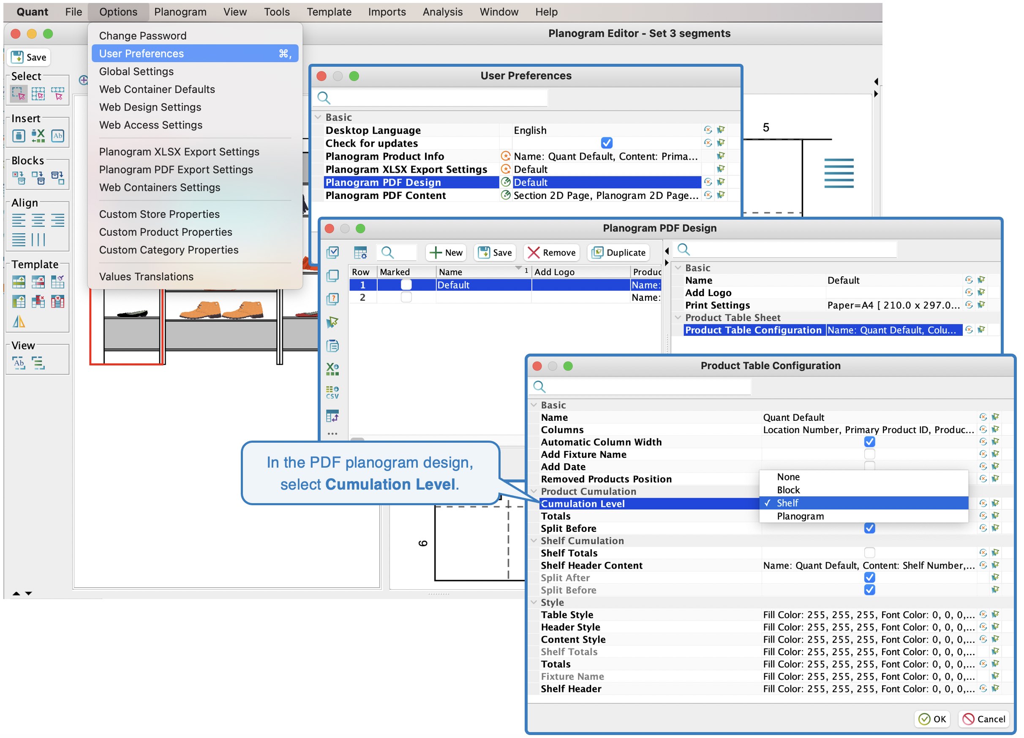Screen dimensions: 1024x738
Task: Choose Global Settings menu item
Action: [x=195, y=71]
